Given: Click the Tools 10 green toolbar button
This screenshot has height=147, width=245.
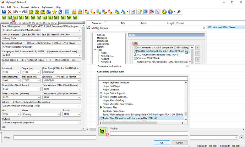Looking at the screenshot, I should coord(56,18).
